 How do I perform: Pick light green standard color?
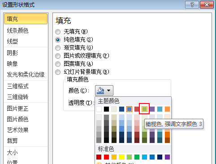[130, 157]
